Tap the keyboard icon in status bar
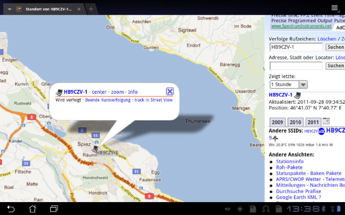 pos(228,209)
